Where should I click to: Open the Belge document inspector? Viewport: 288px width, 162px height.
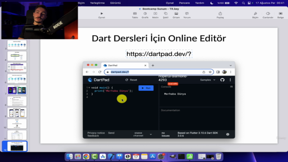point(280,15)
